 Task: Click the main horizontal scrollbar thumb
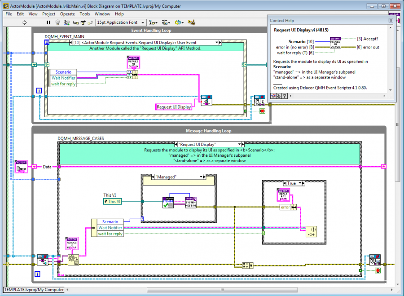pos(222,290)
